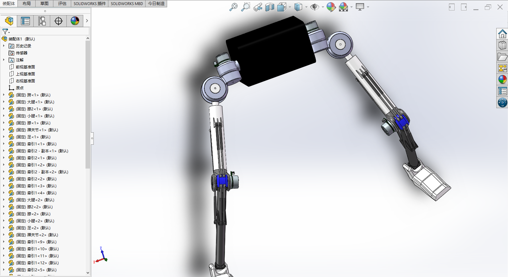
Task: Select the Zoom to Area magnifier tool
Action: [246, 7]
